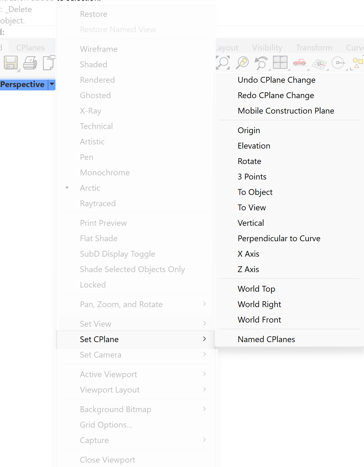This screenshot has height=467, width=364.
Task: Select Named CPlanes menu entry
Action: tap(266, 339)
